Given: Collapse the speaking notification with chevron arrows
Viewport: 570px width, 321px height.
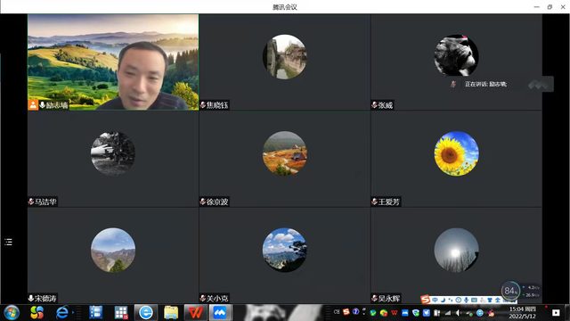Looking at the screenshot, I should pos(539,85).
